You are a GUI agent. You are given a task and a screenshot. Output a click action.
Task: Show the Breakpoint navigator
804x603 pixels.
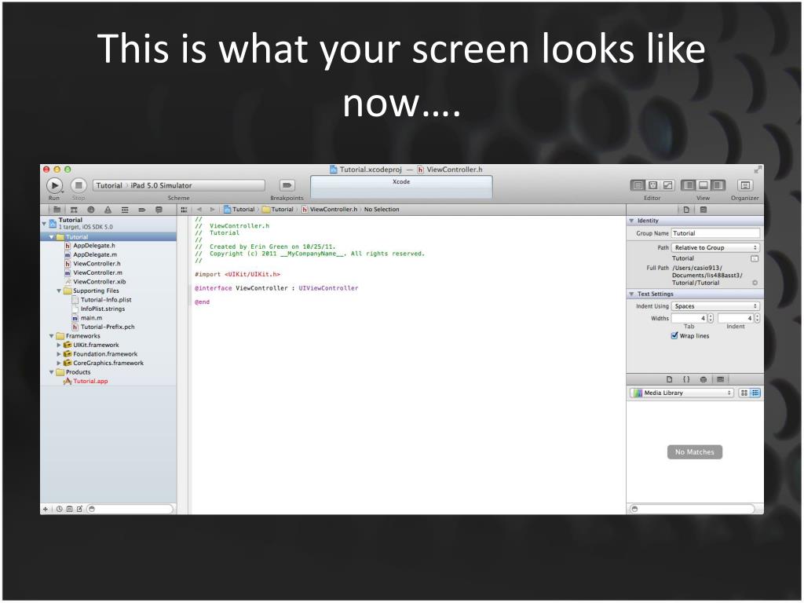[142, 210]
